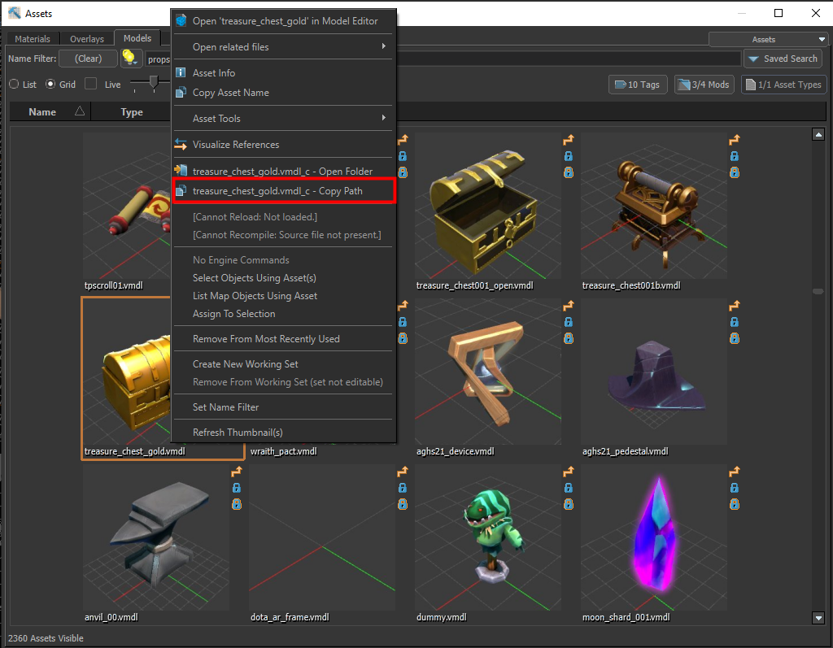Choose Set Name Filter menu entry
Viewport: 833px width, 648px height.
click(x=283, y=407)
